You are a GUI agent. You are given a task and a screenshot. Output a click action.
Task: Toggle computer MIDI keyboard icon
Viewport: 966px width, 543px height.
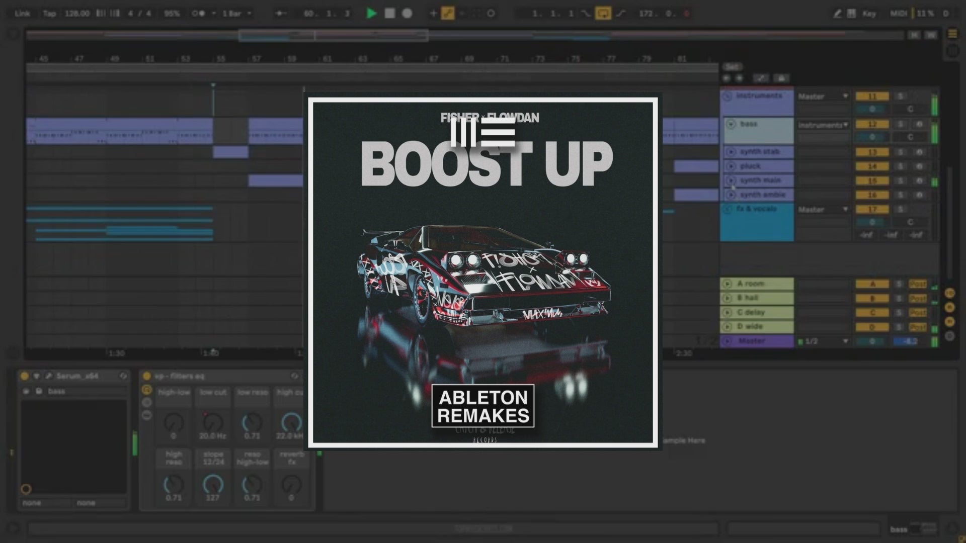pyautogui.click(x=851, y=14)
